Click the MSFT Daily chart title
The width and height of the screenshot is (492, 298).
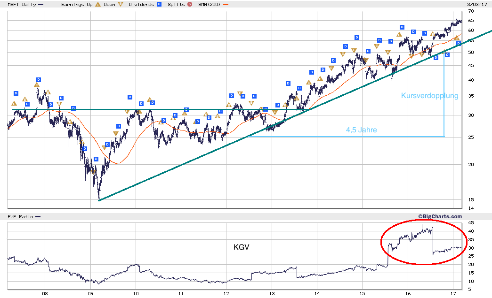tap(22, 4)
